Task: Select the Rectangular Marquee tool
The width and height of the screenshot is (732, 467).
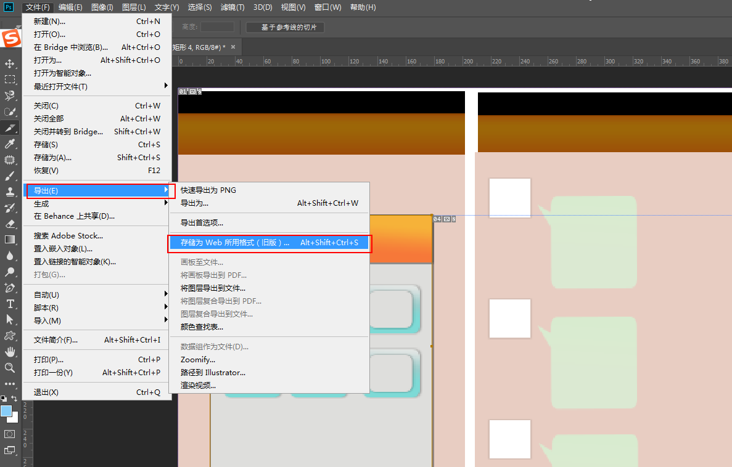Action: [x=10, y=79]
